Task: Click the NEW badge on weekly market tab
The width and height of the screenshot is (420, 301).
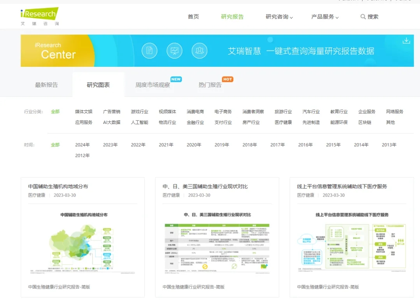Action: tap(176, 79)
